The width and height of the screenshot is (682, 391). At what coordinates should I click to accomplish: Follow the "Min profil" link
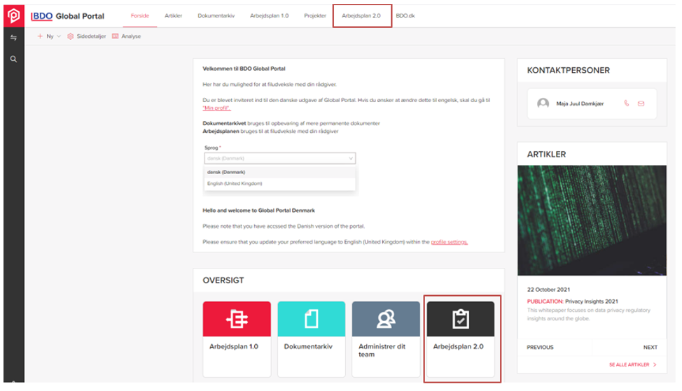point(216,108)
